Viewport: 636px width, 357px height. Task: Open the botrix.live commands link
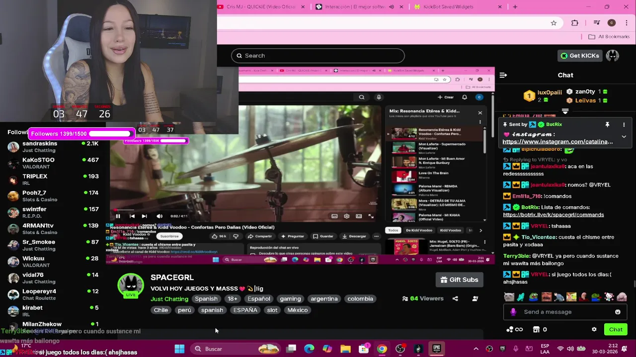553,215
